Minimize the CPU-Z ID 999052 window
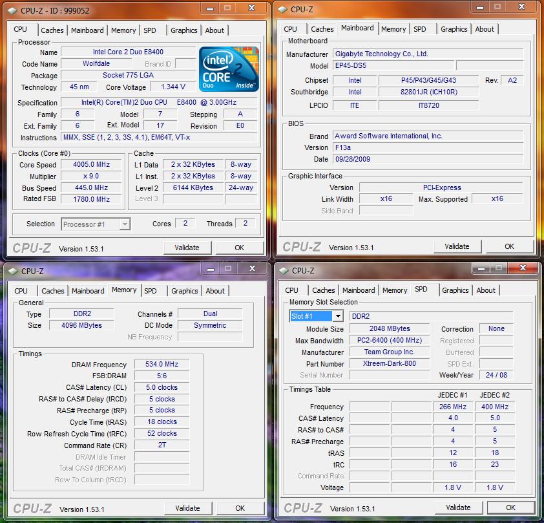Image resolution: width=544 pixels, height=523 pixels. [210, 8]
